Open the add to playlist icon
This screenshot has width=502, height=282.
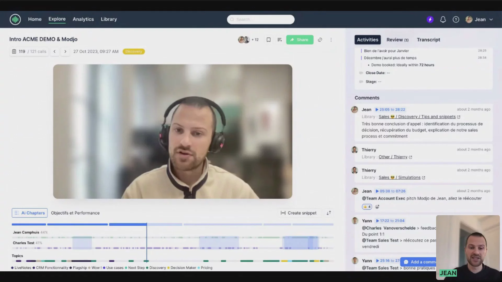pos(279,40)
